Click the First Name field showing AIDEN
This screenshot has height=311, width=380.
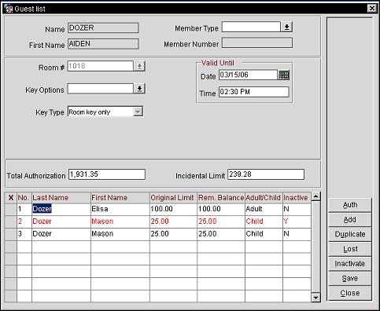(x=103, y=44)
